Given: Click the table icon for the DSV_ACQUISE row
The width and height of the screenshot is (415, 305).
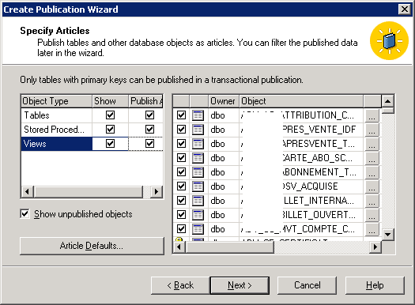Looking at the screenshot, I should tap(198, 186).
